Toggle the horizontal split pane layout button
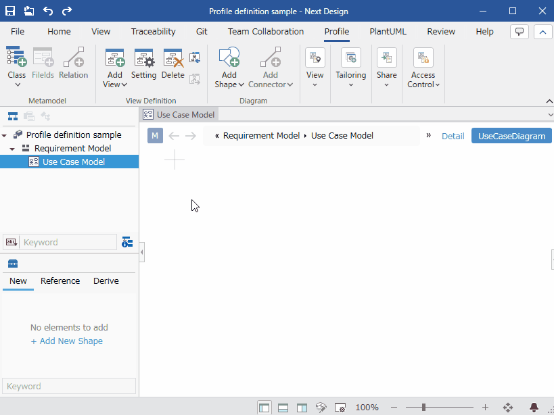 pyautogui.click(x=283, y=408)
